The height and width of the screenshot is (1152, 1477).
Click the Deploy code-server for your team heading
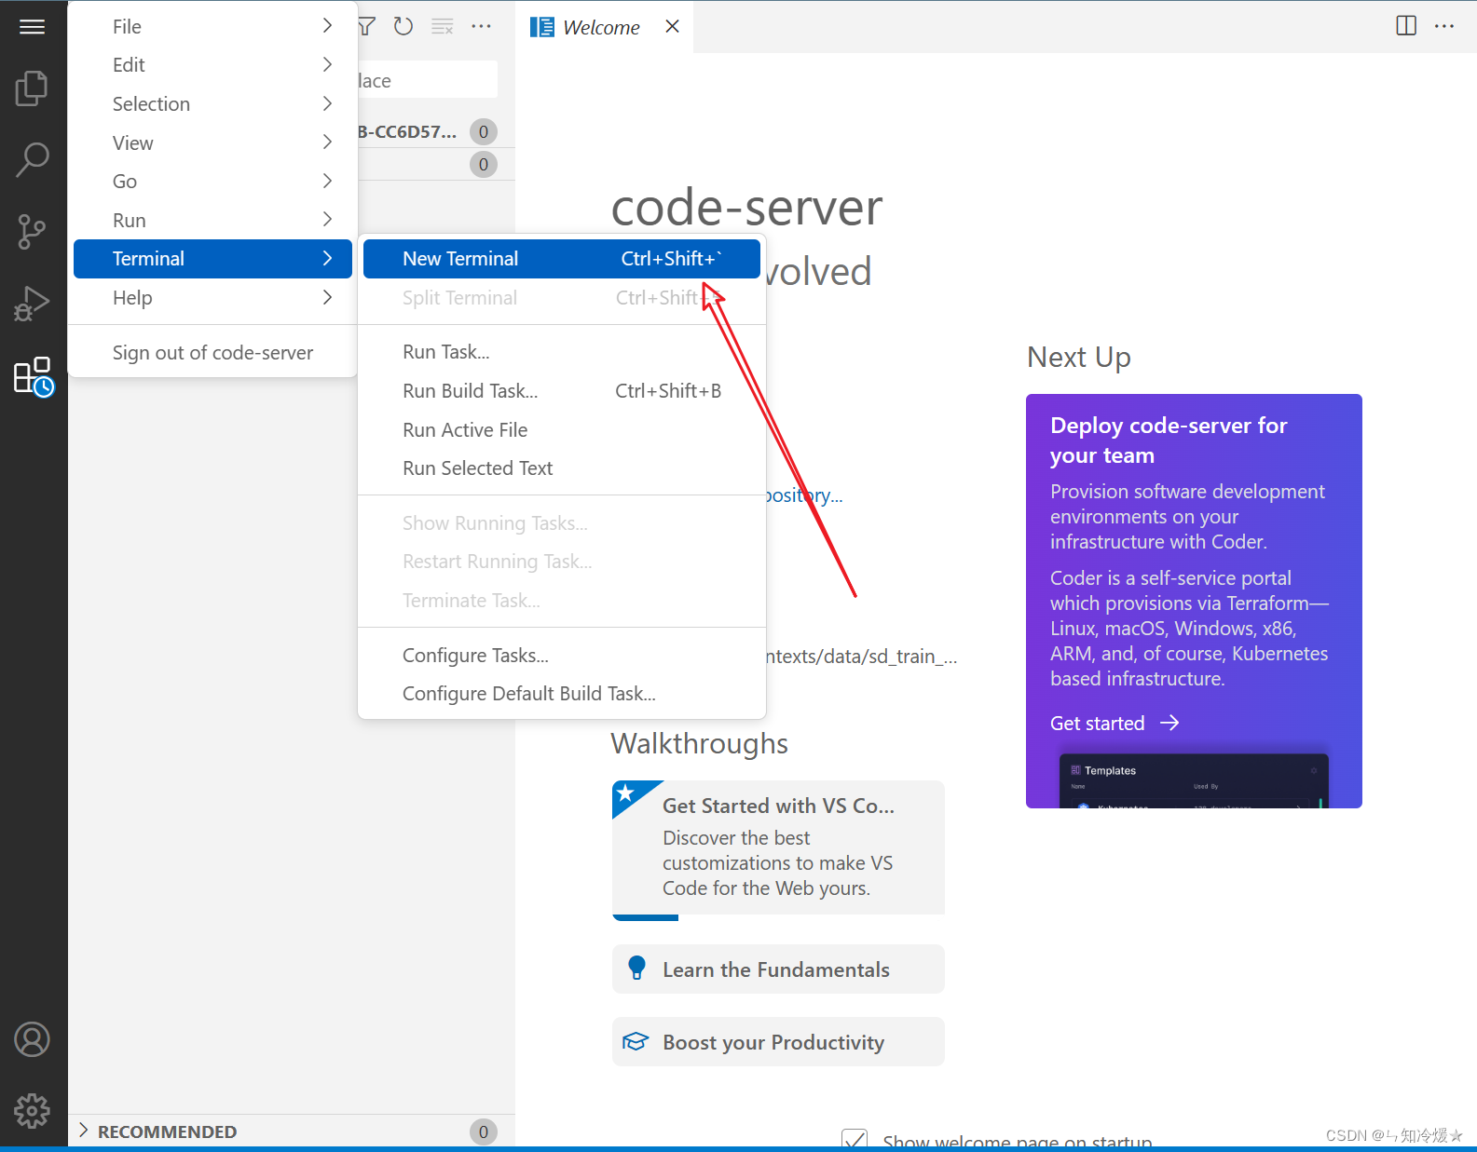(1169, 440)
